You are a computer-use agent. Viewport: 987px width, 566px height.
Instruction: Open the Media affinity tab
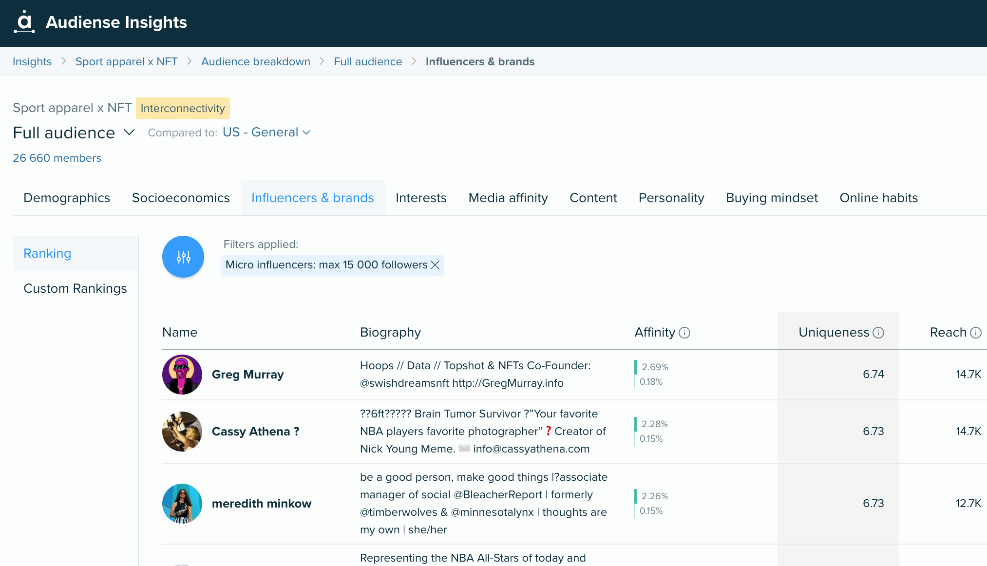508,198
